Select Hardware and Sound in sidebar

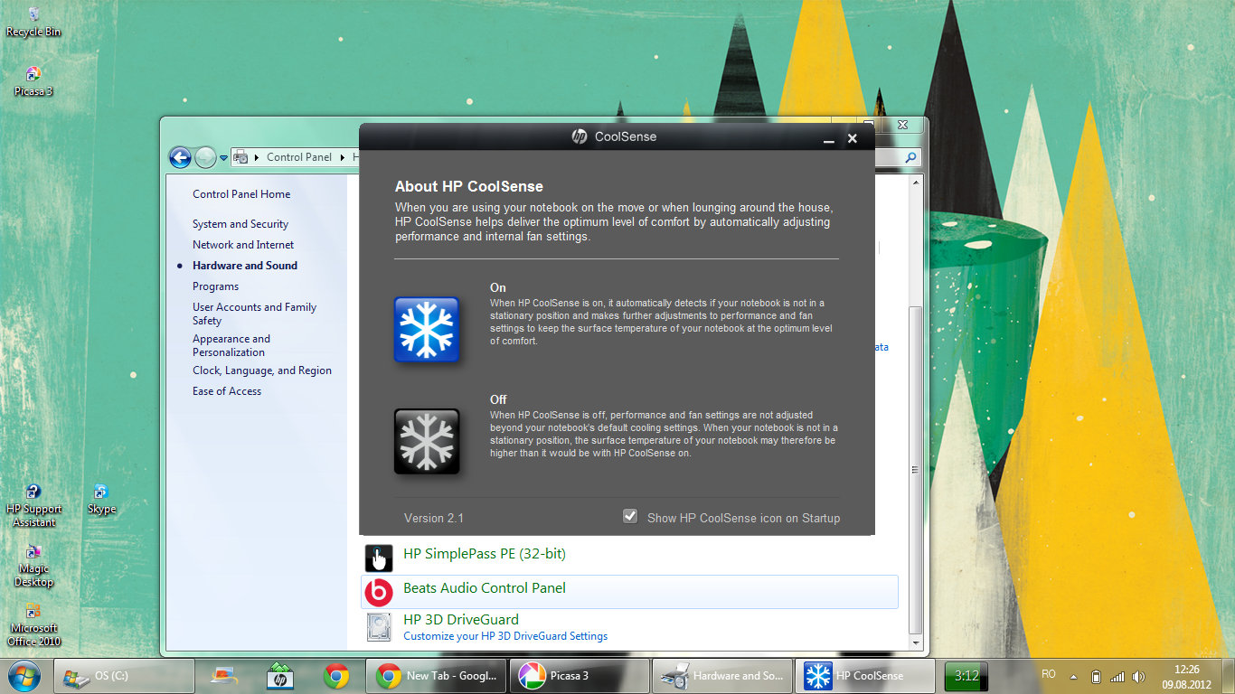(245, 266)
